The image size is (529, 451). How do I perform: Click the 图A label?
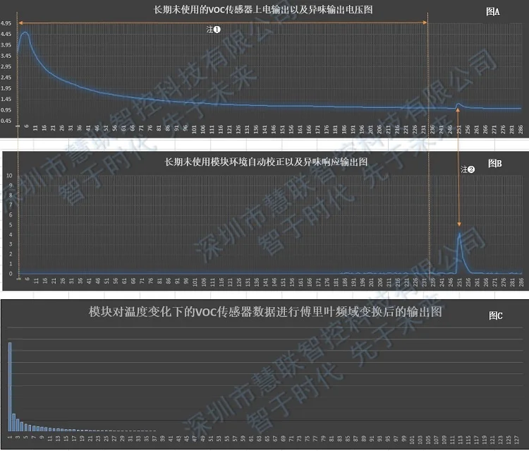pyautogui.click(x=493, y=12)
